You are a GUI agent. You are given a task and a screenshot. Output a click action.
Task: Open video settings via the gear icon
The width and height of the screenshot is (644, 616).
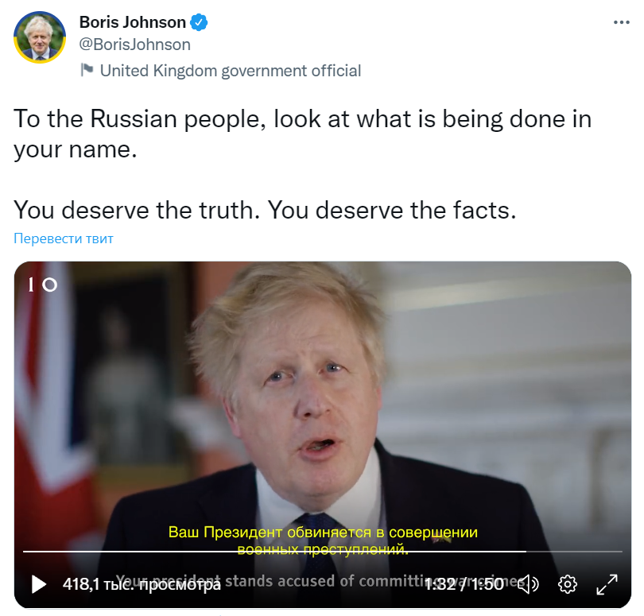568,584
